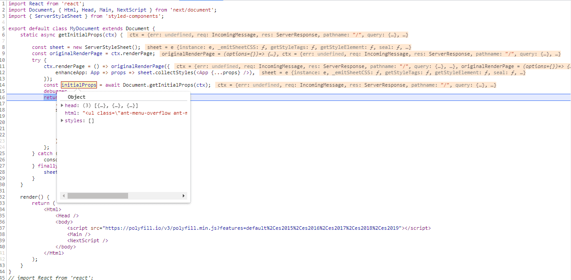Screen dimensions: 571x280
Task: Click the ctx inline value hint on line 6
Action: 269,35
